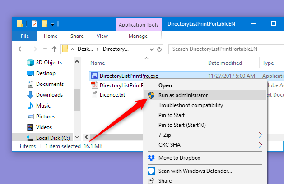Choose Pin to Start (Start10)
Viewport: 284px width, 184px height.
[205, 125]
